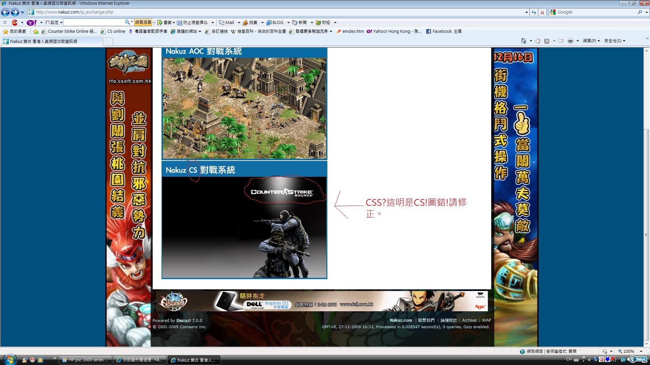
Task: Refresh the current page
Action: [x=534, y=12]
